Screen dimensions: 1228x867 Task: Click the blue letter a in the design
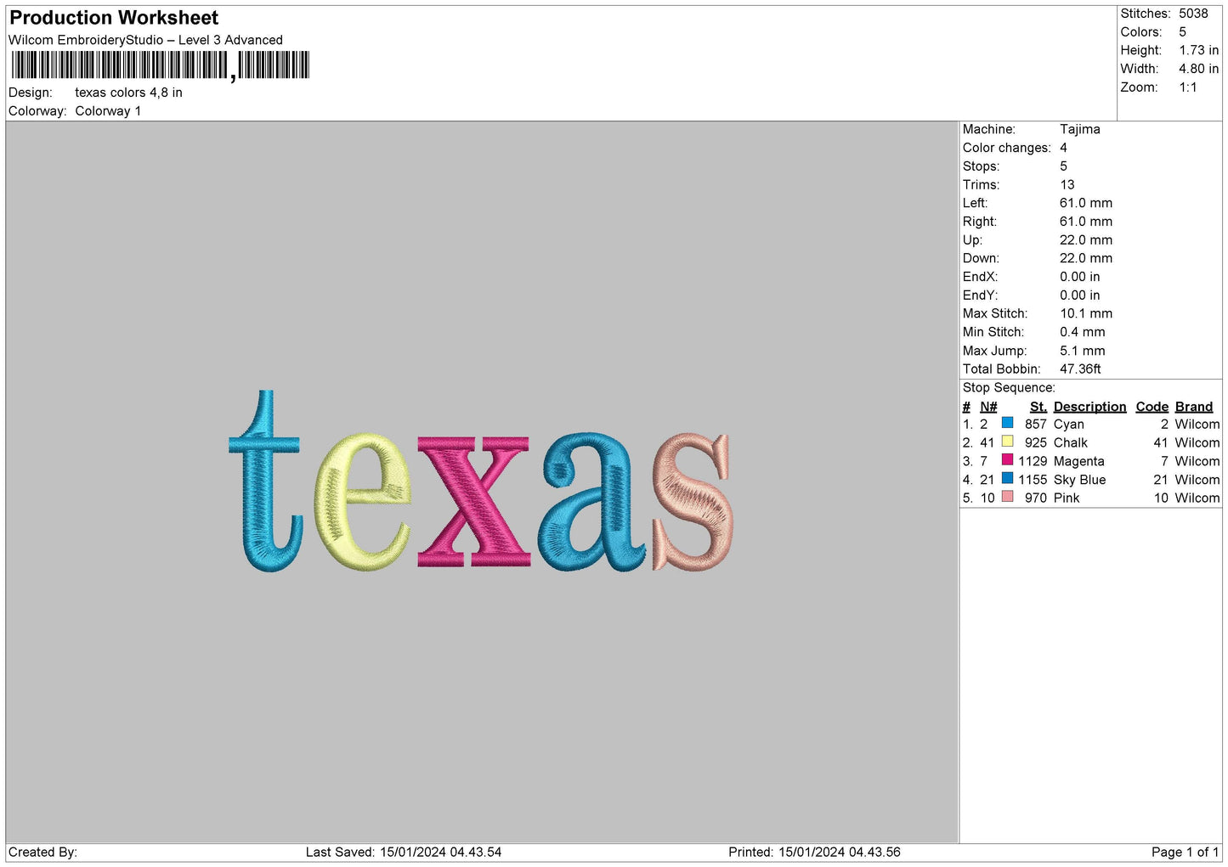click(591, 501)
